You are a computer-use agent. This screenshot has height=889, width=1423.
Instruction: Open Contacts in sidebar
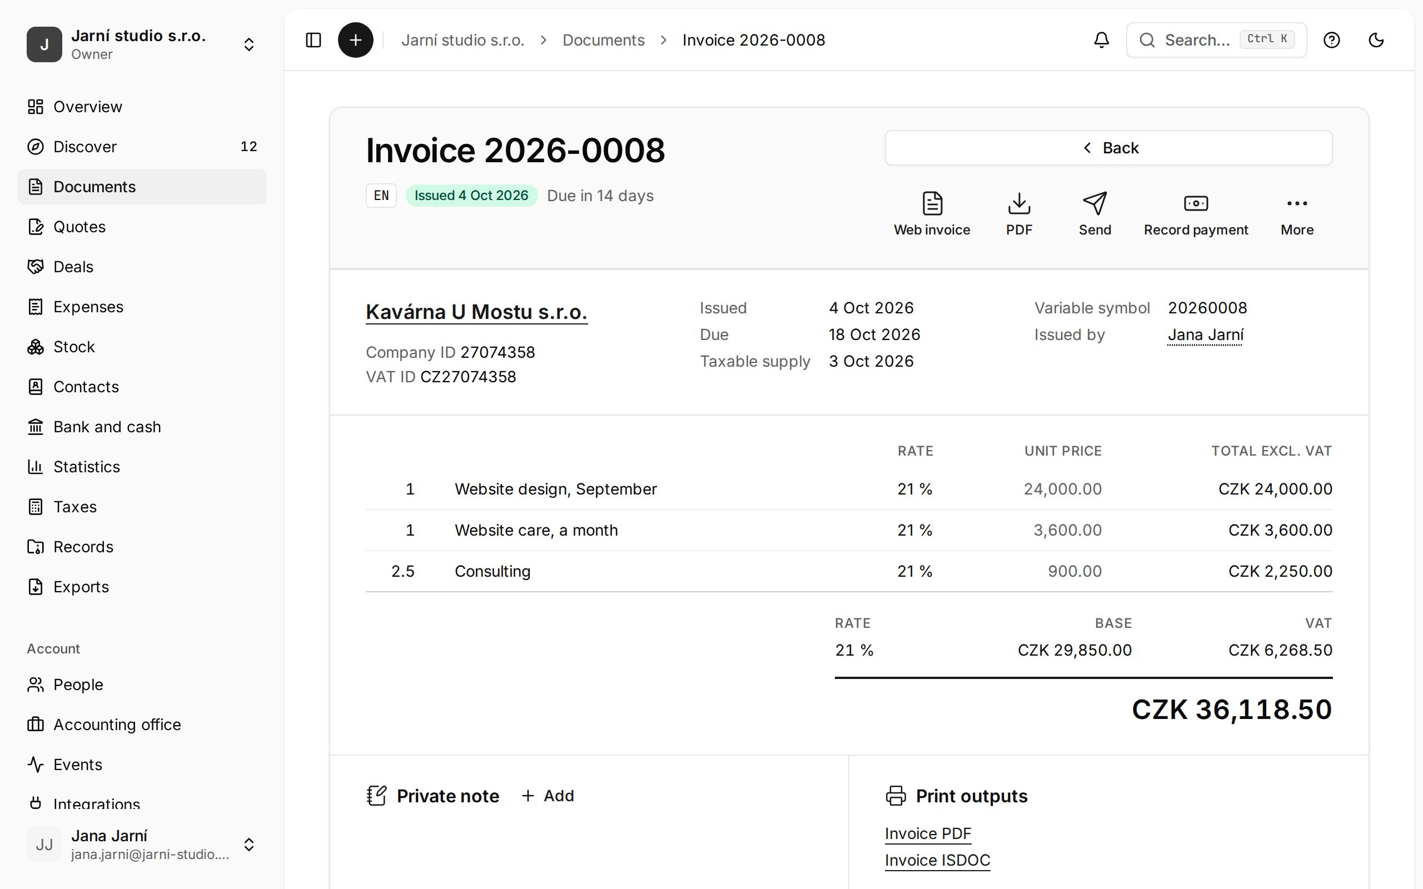tap(142, 386)
